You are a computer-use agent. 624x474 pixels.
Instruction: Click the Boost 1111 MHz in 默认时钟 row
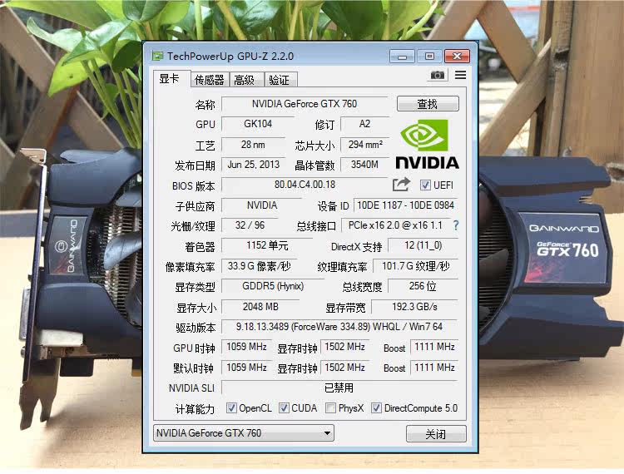pos(434,368)
